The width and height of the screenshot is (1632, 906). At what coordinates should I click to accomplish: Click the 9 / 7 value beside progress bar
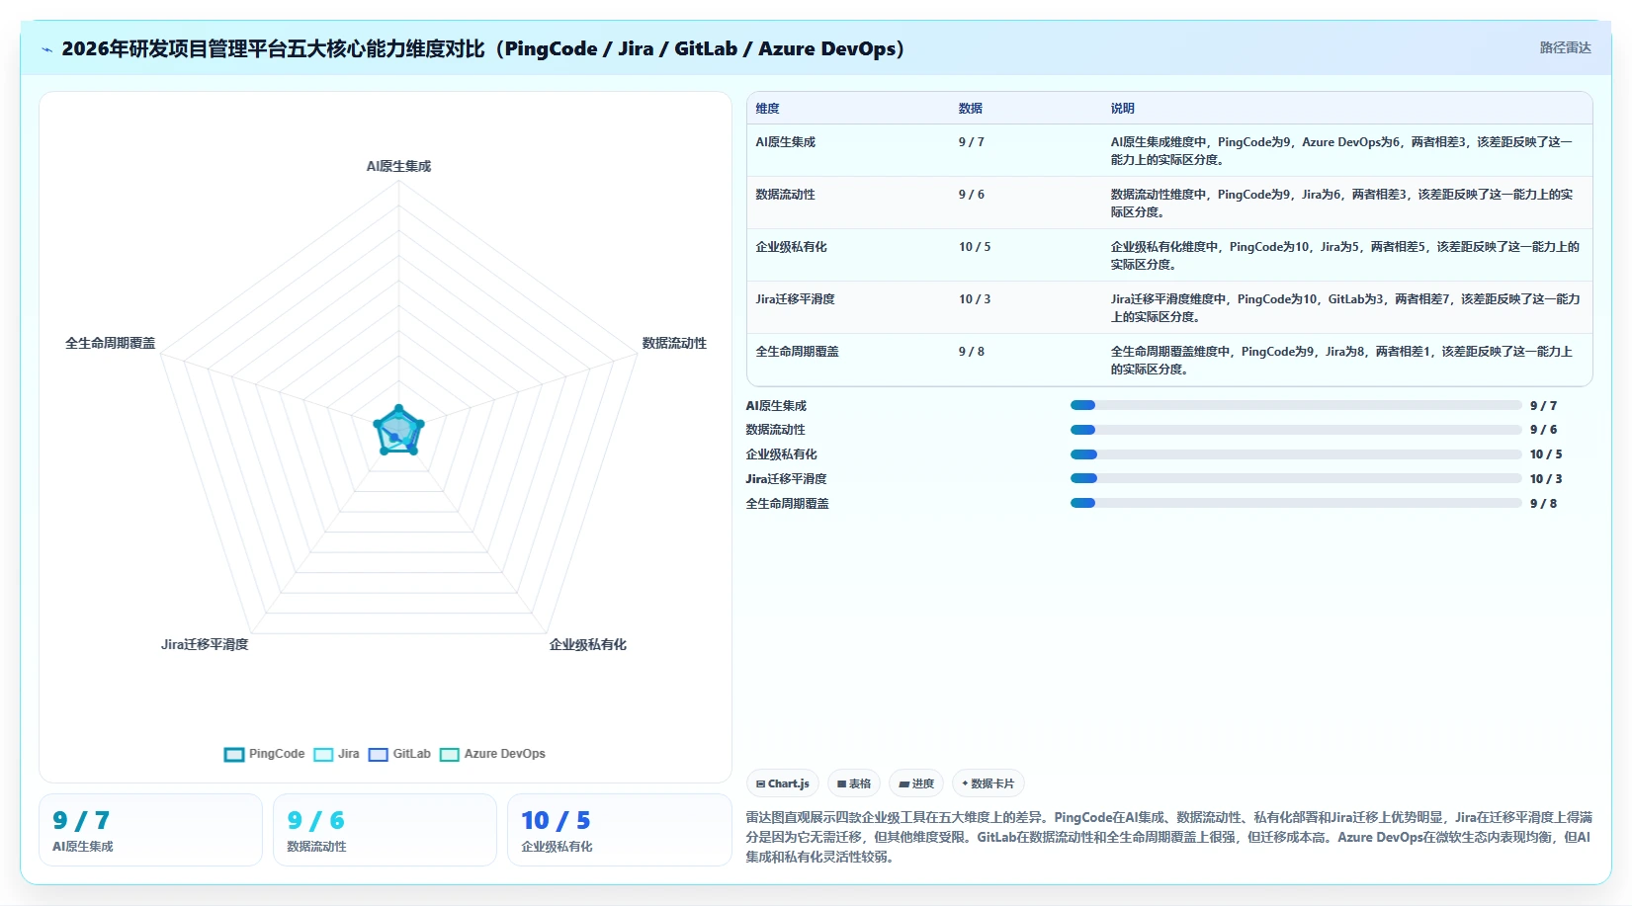tap(1543, 406)
